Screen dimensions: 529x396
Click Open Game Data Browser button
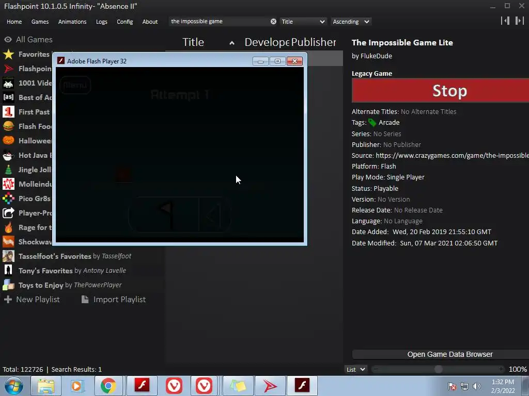(440, 354)
